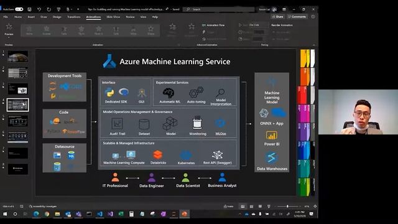Open the Review tab
The width and height of the screenshot is (398, 224).
click(x=130, y=17)
